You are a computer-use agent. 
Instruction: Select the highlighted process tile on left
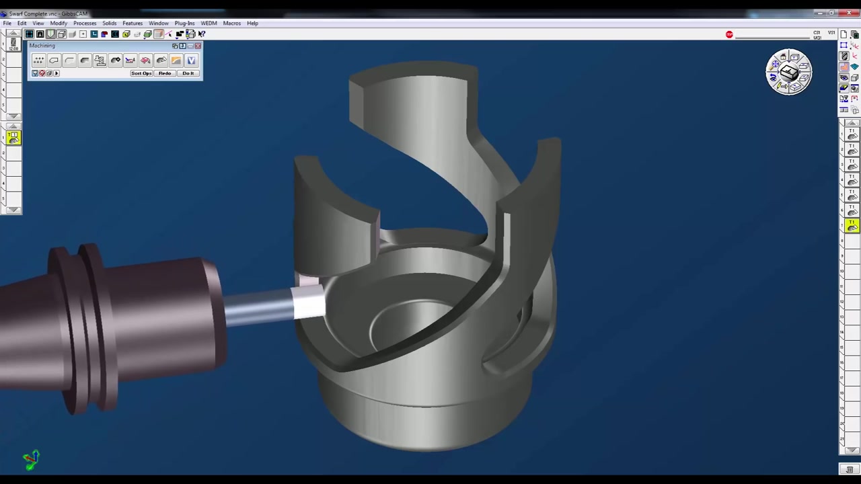coord(13,138)
